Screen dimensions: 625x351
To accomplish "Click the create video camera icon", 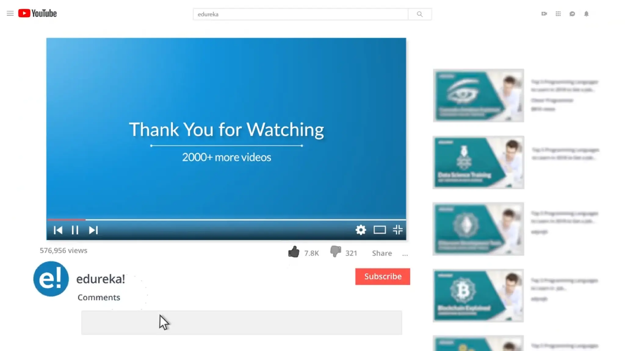I will [x=544, y=14].
